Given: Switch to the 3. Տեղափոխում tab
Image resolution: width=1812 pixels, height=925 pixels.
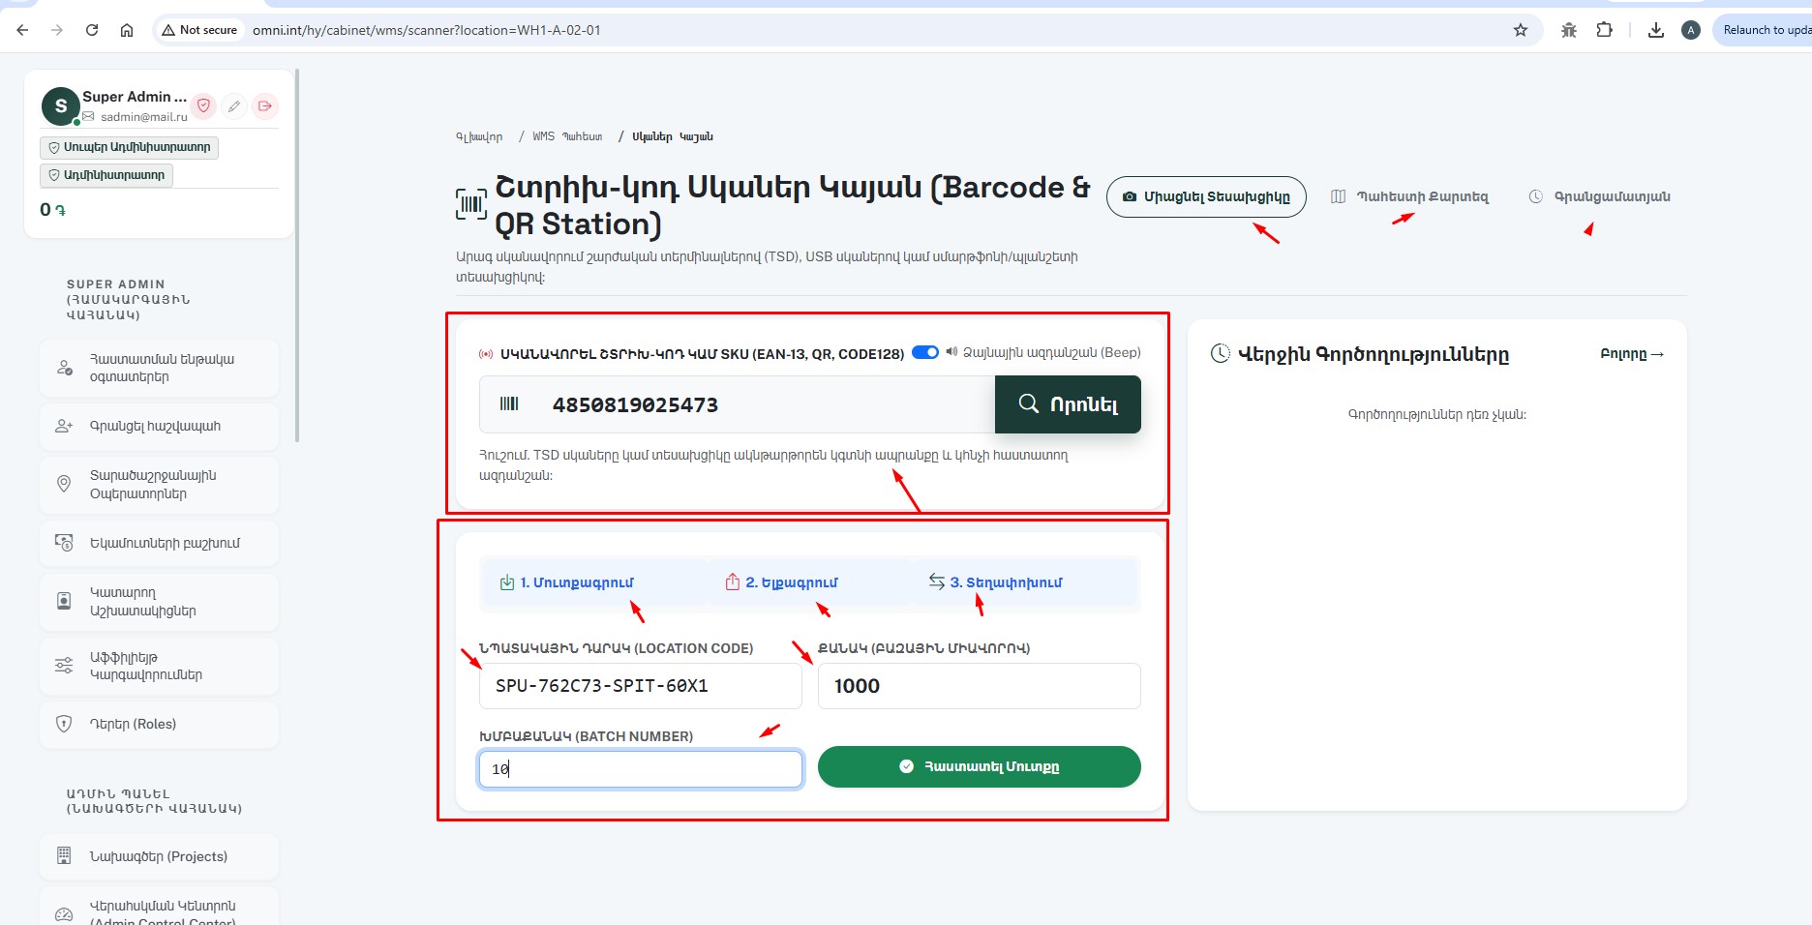Looking at the screenshot, I should (995, 582).
